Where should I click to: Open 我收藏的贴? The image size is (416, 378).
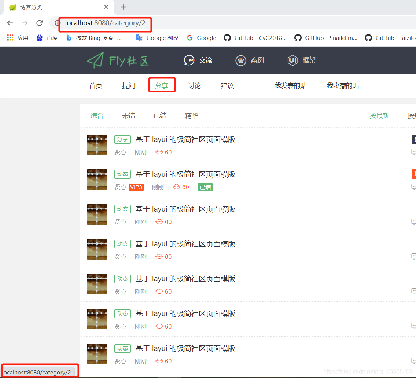343,86
